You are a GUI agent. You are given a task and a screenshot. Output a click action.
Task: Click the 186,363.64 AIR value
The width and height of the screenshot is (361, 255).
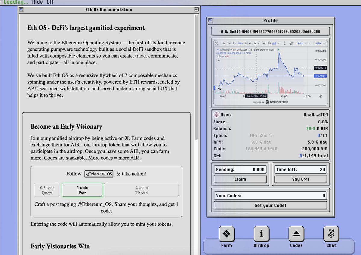(x=261, y=149)
